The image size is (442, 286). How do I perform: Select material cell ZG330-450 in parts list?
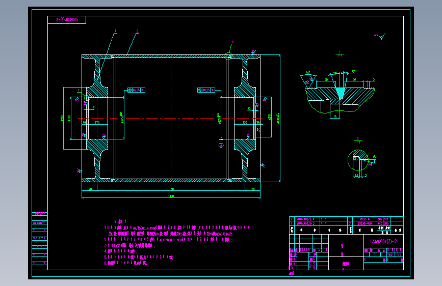tap(365, 223)
